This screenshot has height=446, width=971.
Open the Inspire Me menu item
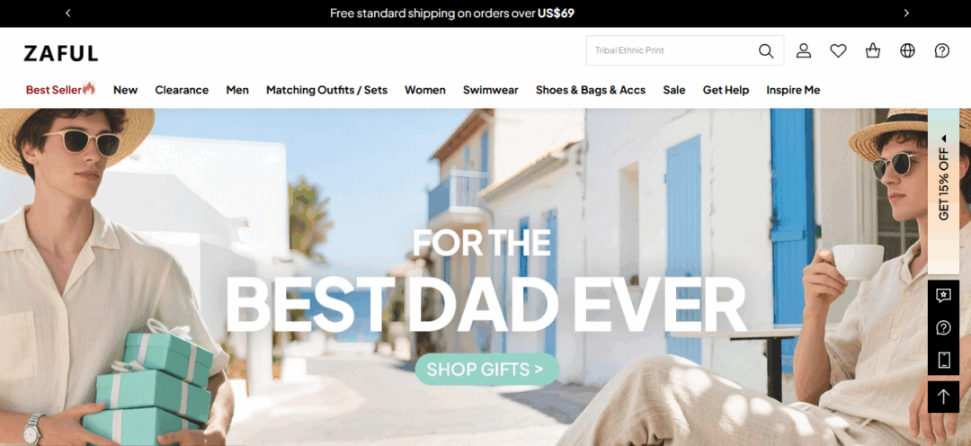793,90
